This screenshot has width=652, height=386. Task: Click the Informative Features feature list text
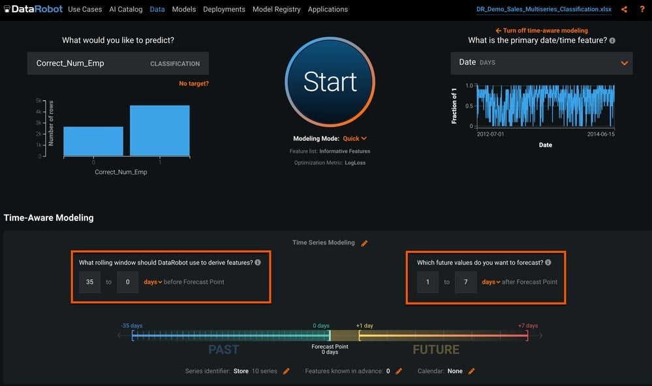[x=345, y=151]
